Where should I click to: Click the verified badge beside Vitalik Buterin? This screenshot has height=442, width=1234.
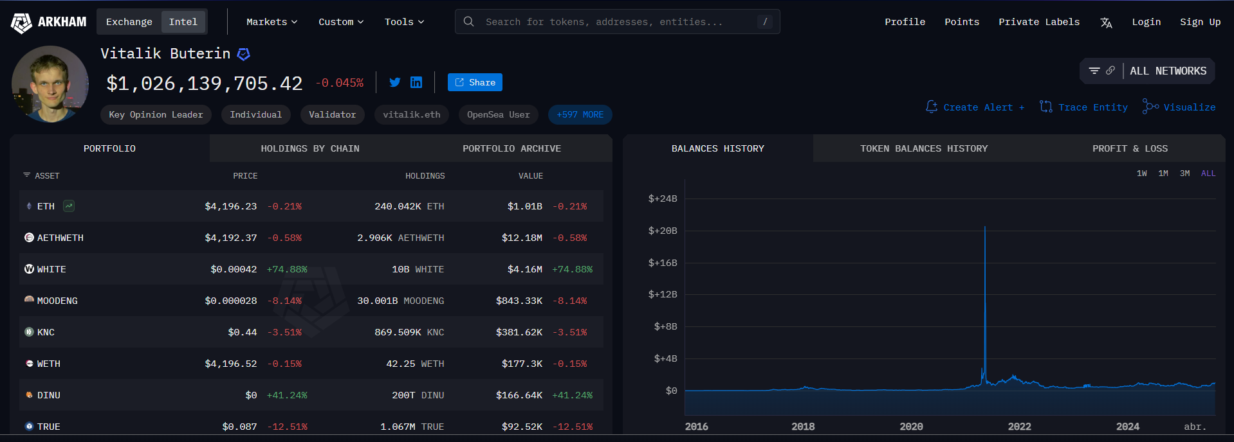pos(243,54)
